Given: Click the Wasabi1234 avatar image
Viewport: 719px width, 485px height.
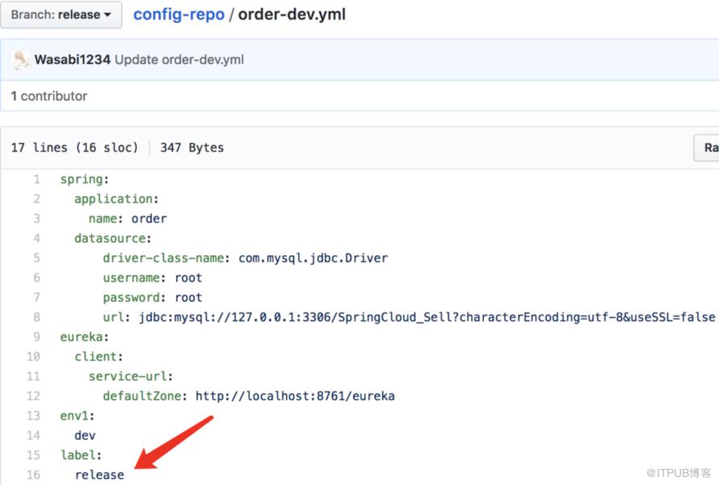Looking at the screenshot, I should (x=21, y=60).
